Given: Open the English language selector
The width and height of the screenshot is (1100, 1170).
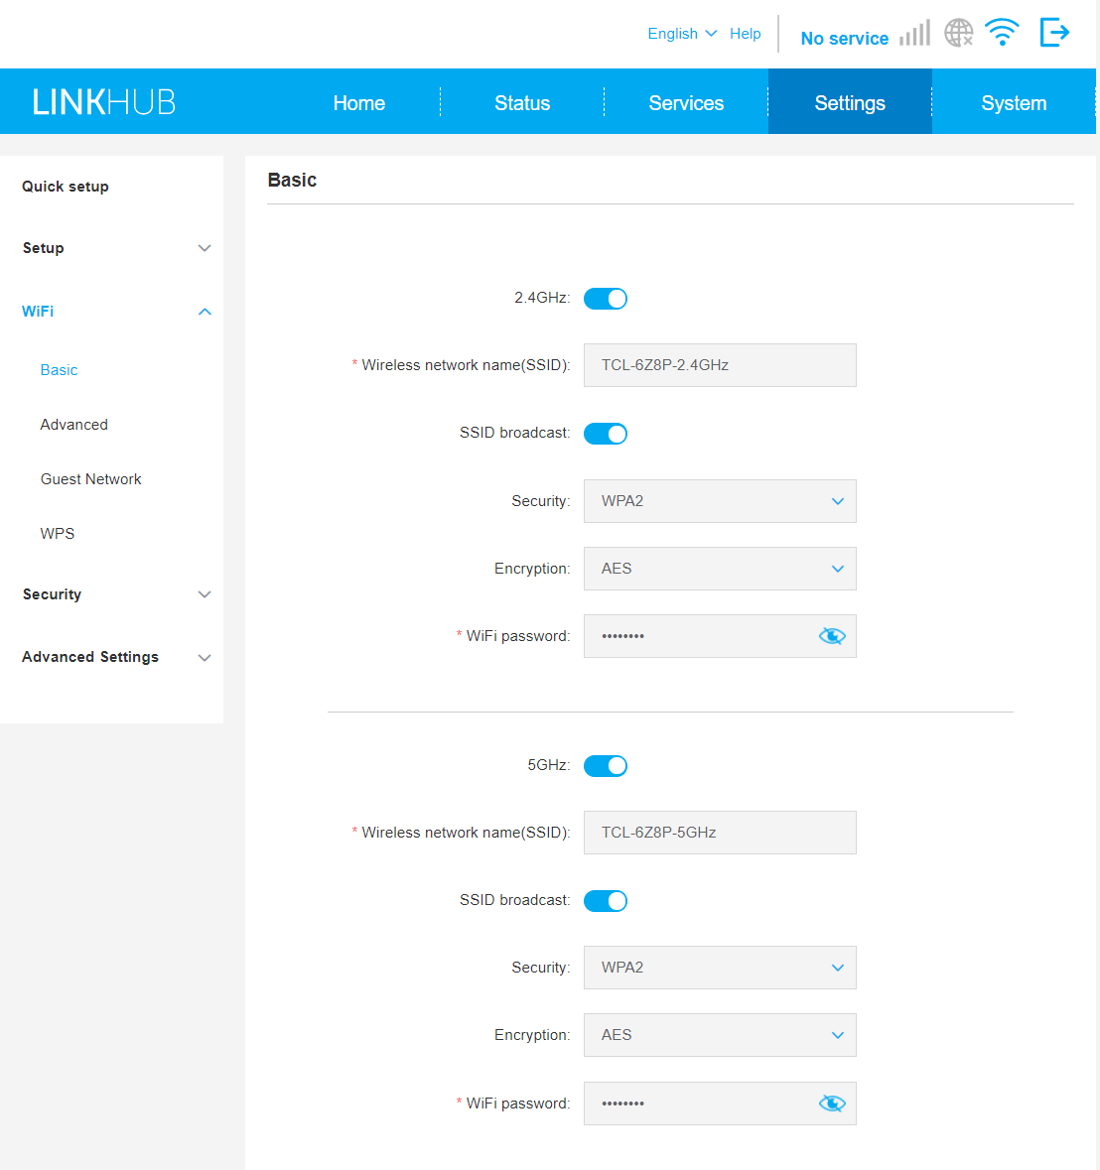Looking at the screenshot, I should pos(682,34).
